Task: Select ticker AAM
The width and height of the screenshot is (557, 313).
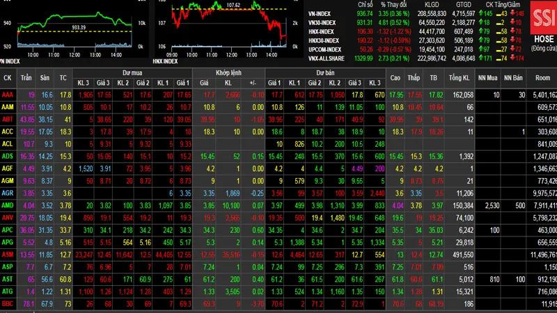Action: [x=8, y=107]
